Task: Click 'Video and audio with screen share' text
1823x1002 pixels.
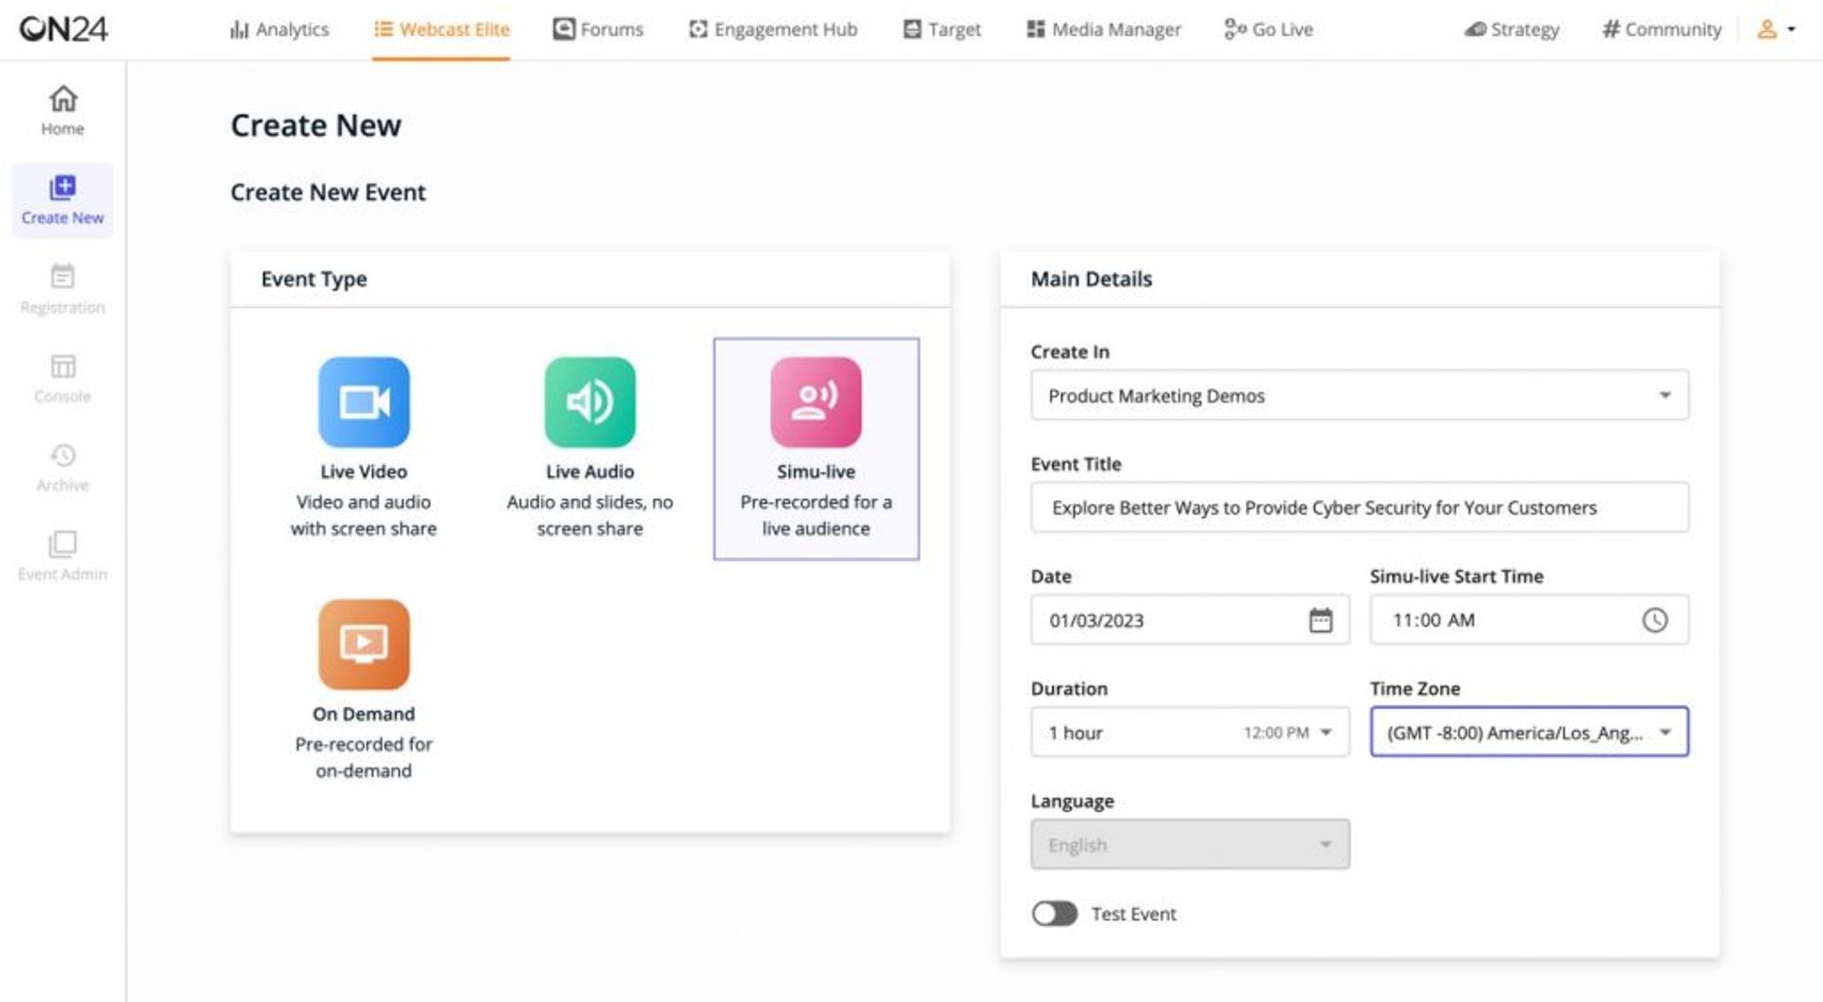Action: (x=364, y=515)
